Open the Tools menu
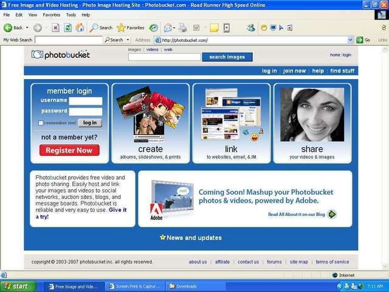389x292 pixels. click(x=71, y=15)
